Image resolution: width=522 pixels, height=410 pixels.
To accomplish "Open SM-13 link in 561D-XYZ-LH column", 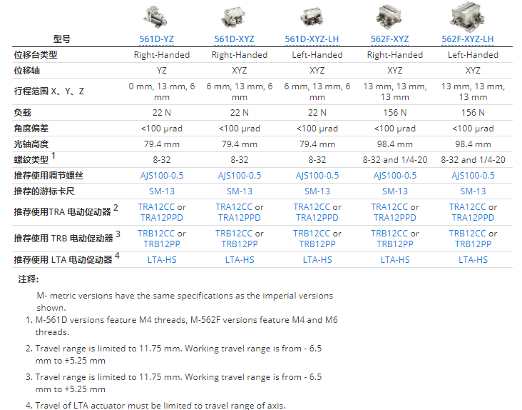I will coord(317,191).
